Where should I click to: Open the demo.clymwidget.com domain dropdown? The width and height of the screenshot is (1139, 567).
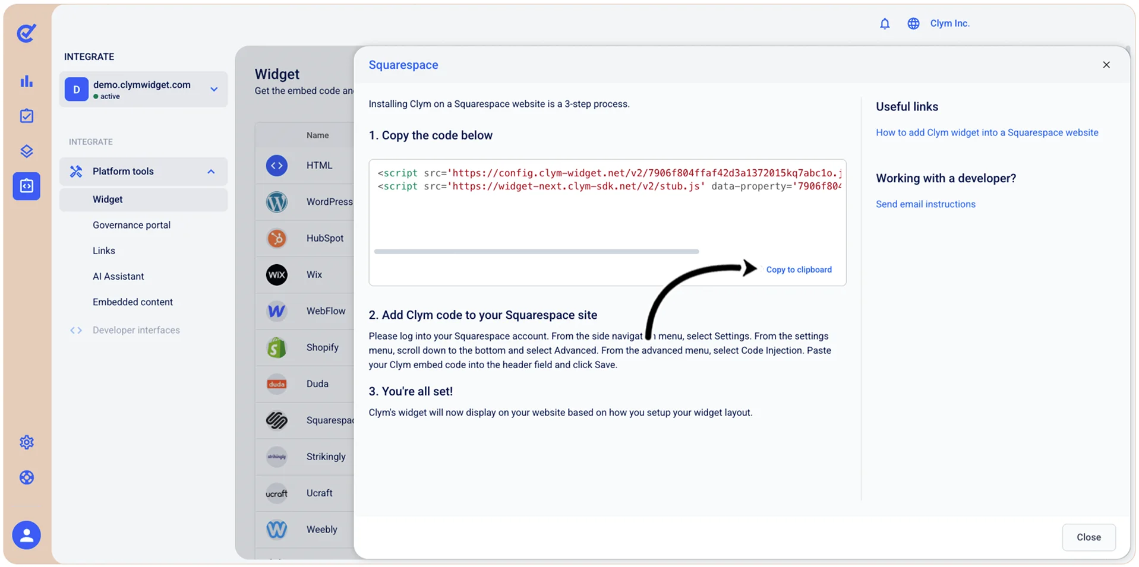click(143, 90)
